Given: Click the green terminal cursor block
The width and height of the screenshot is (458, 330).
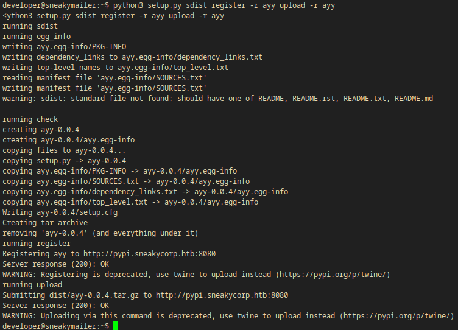Looking at the screenshot, I should [116, 326].
